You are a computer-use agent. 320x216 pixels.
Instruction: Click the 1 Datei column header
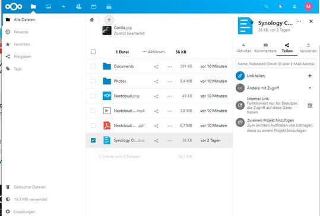click(122, 52)
